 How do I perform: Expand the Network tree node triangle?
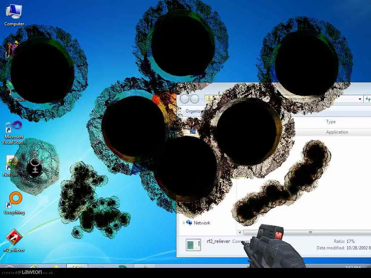(184, 223)
